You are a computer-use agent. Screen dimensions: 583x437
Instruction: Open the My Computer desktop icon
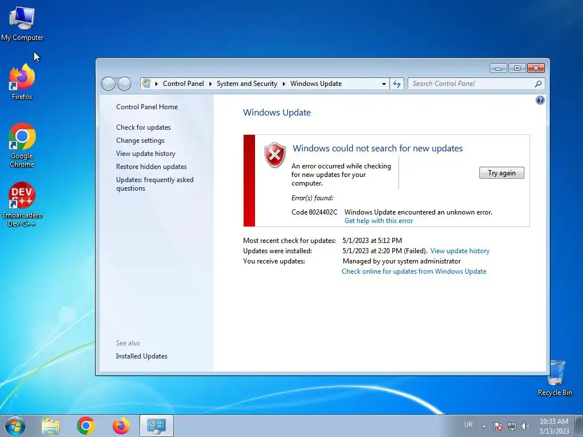coord(22,23)
